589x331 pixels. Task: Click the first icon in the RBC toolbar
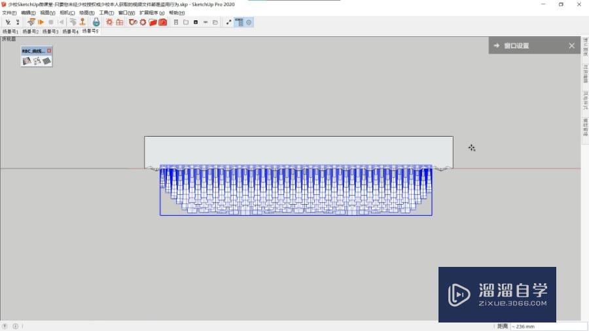tap(26, 61)
